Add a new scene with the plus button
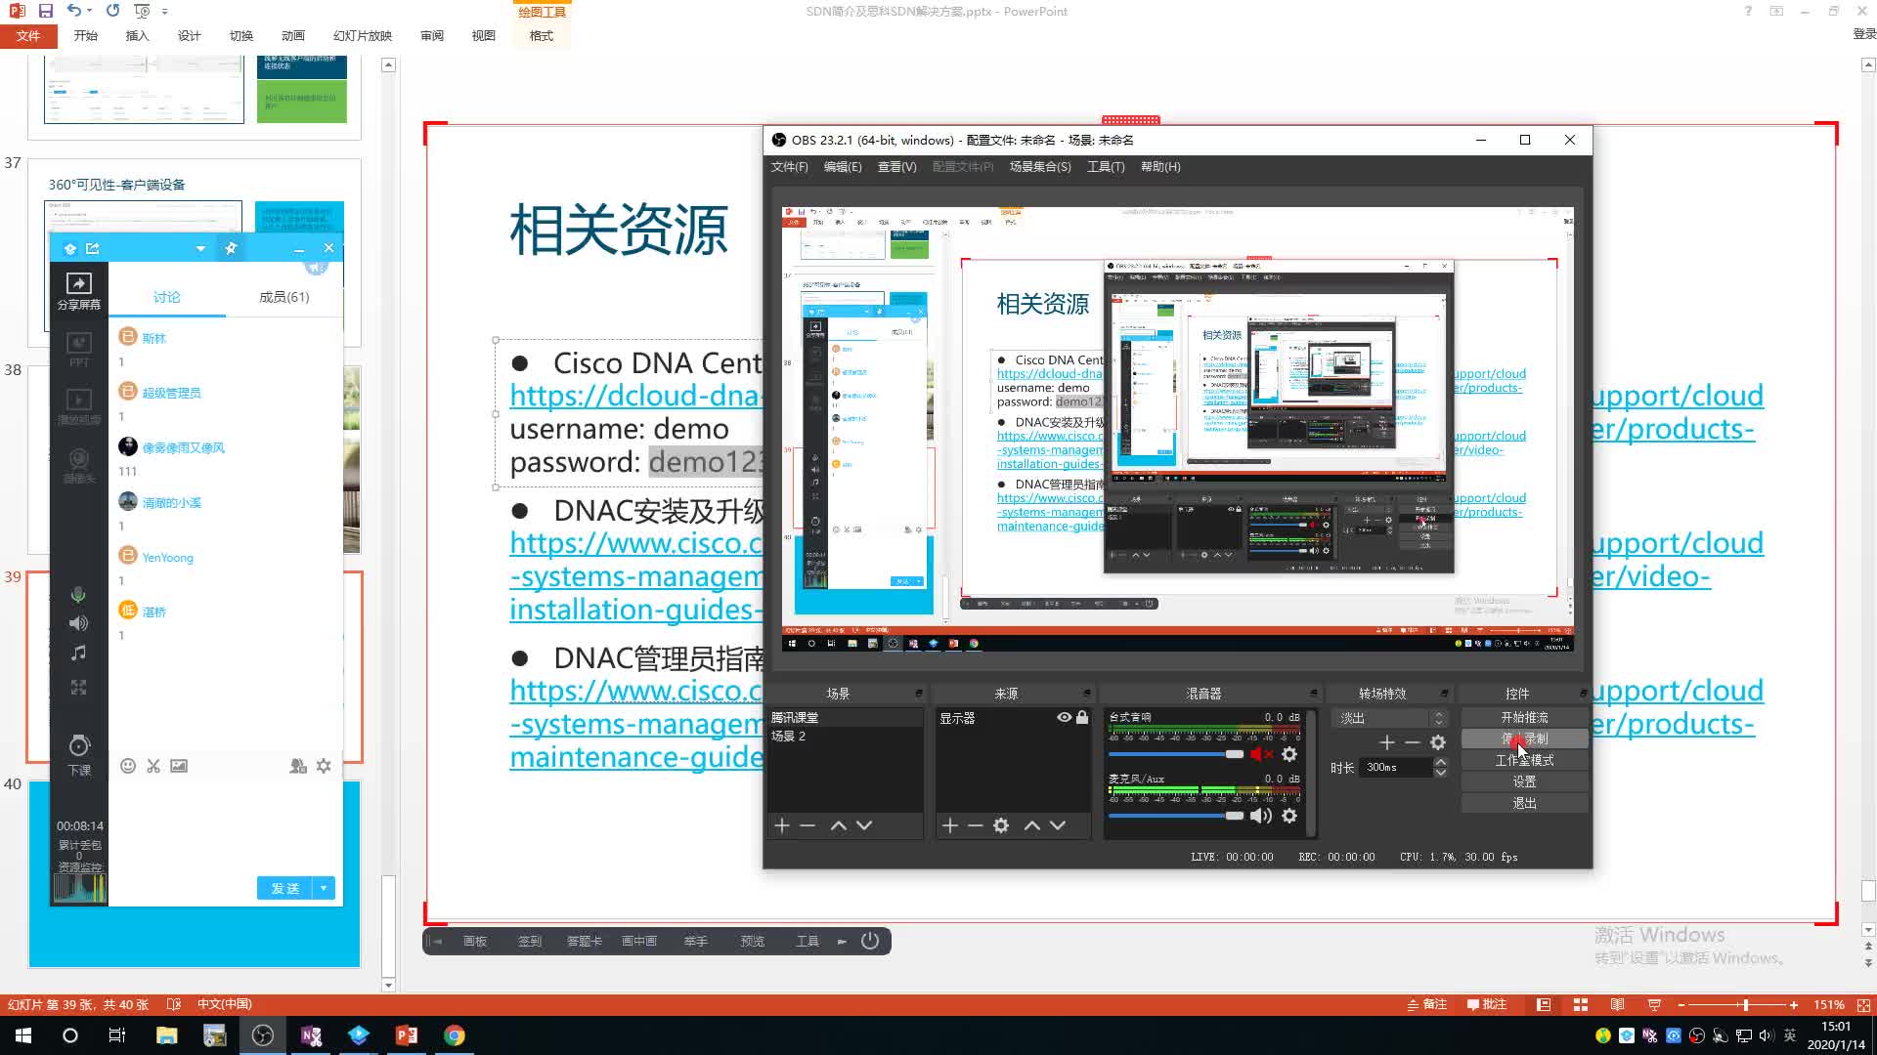 pos(782,825)
